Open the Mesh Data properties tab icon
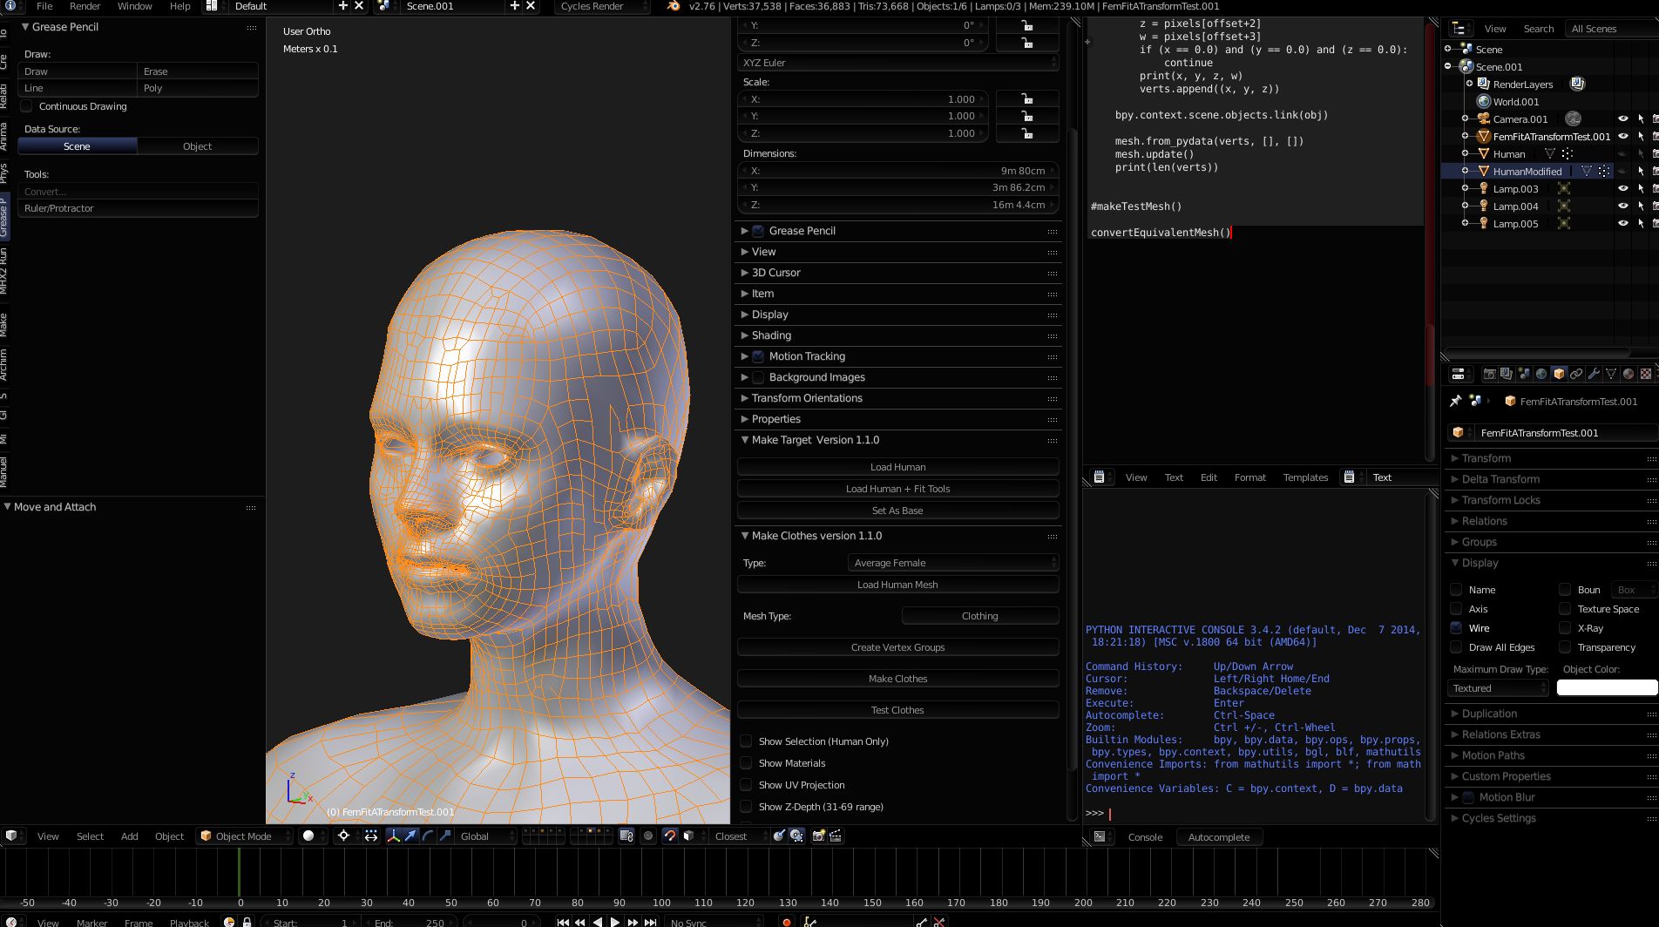The height and width of the screenshot is (927, 1659). (x=1611, y=374)
